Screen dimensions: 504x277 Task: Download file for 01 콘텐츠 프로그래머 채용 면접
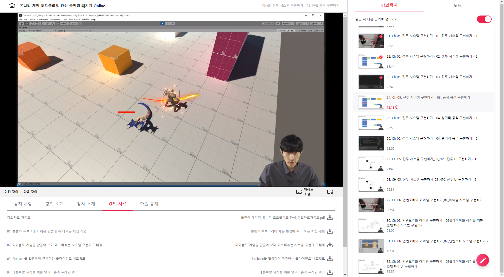click(330, 231)
